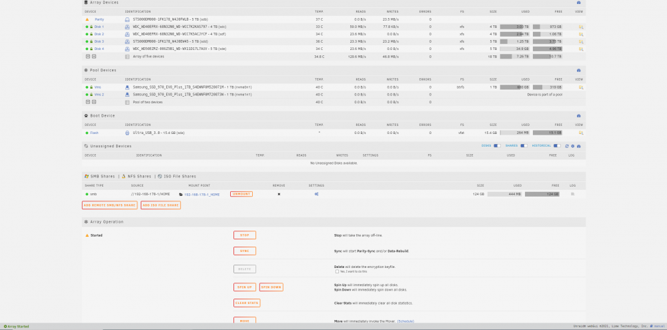Viewport: 667px width, 330px height.
Task: Browse the Flash device via its View icon
Action: click(x=581, y=133)
